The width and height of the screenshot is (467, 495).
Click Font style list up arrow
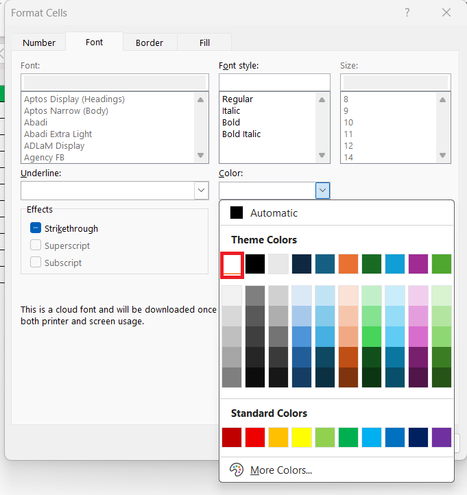pos(322,100)
